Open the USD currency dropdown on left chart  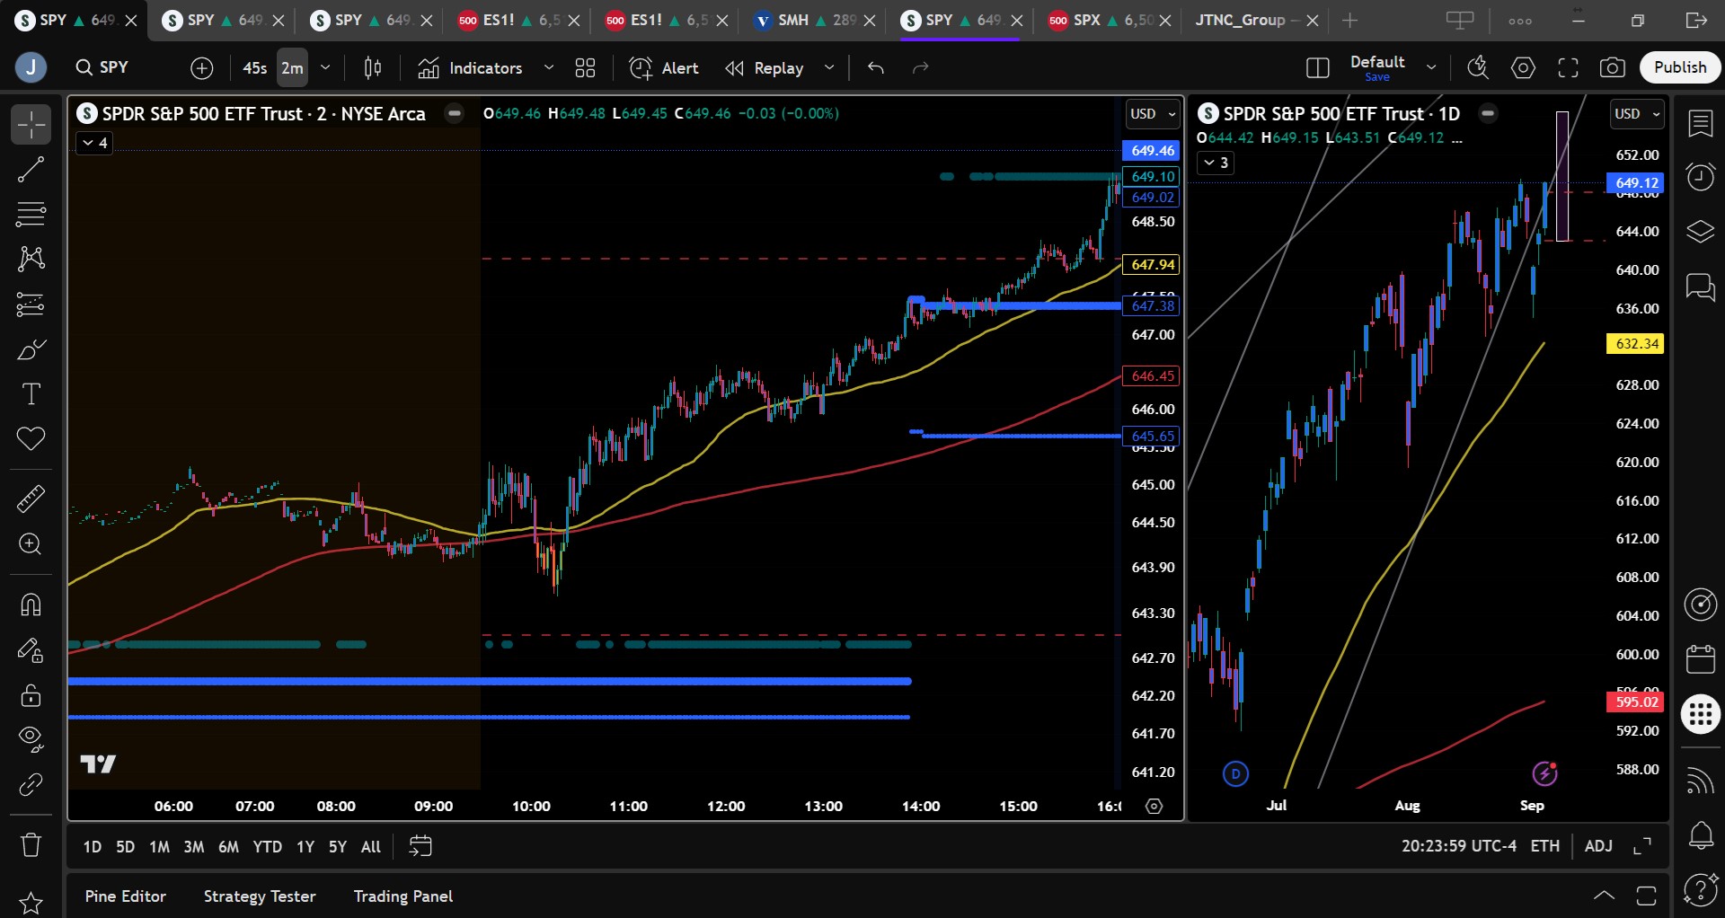tap(1153, 114)
